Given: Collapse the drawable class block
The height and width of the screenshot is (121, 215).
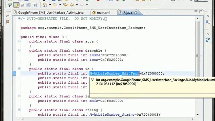Looking at the screenshot, I should pos(19,50).
